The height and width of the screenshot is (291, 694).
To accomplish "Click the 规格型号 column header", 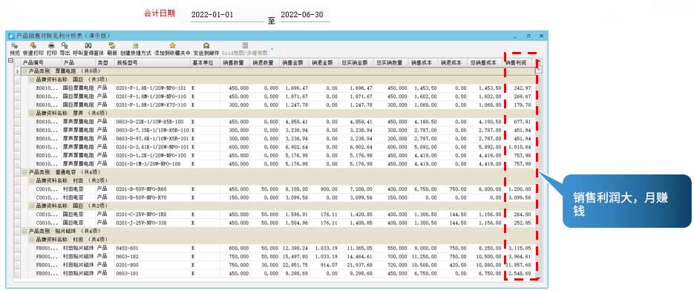I will [153, 63].
